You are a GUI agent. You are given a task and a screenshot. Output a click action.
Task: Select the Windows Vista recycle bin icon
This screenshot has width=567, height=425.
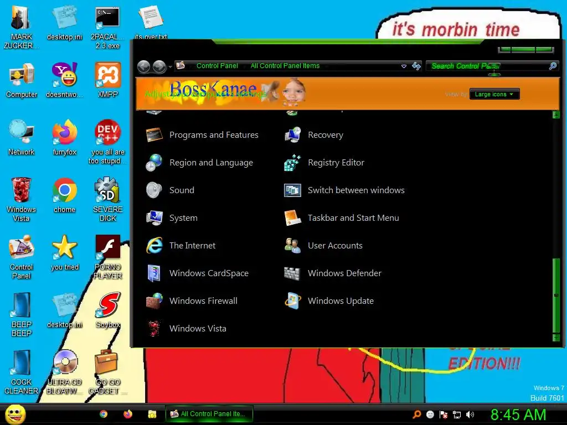click(22, 199)
